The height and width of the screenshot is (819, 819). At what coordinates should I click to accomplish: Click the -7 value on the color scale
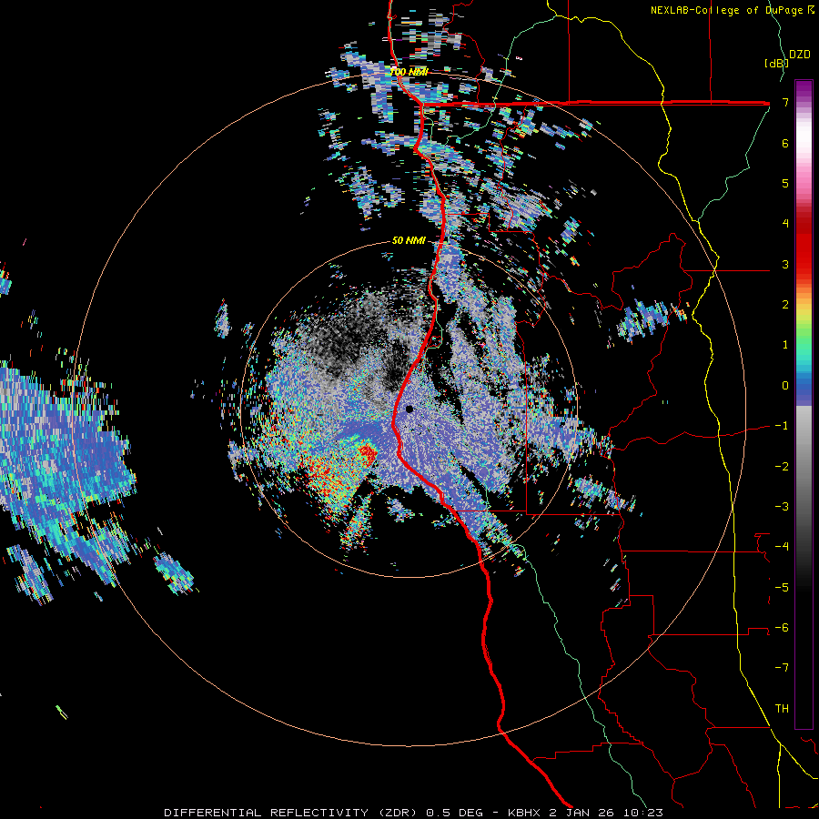click(x=782, y=668)
